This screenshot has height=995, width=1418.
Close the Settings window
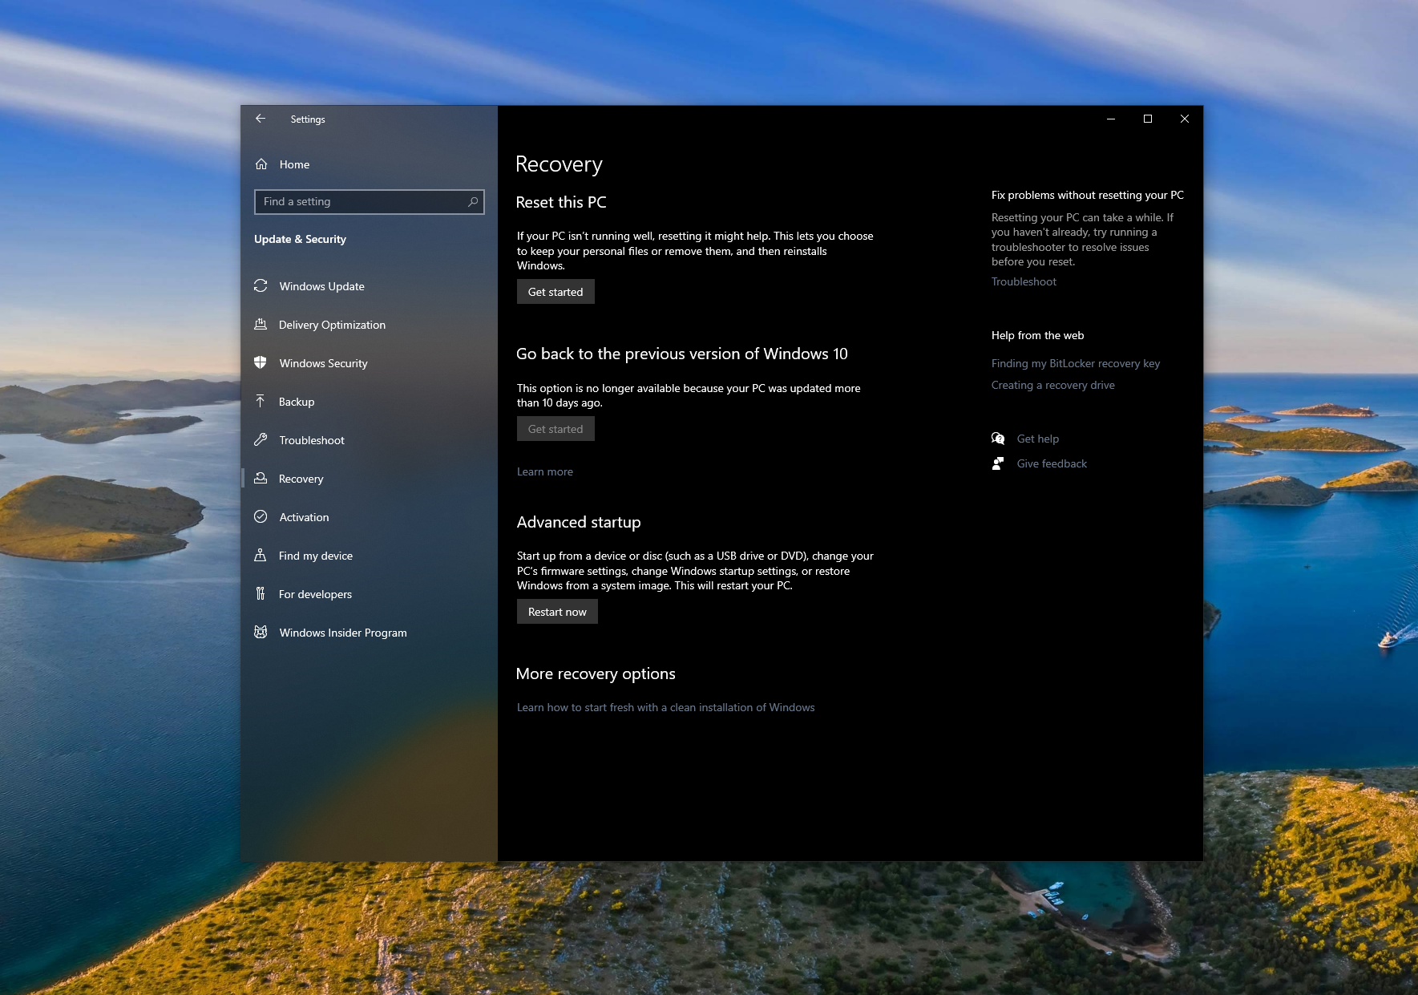1185,119
